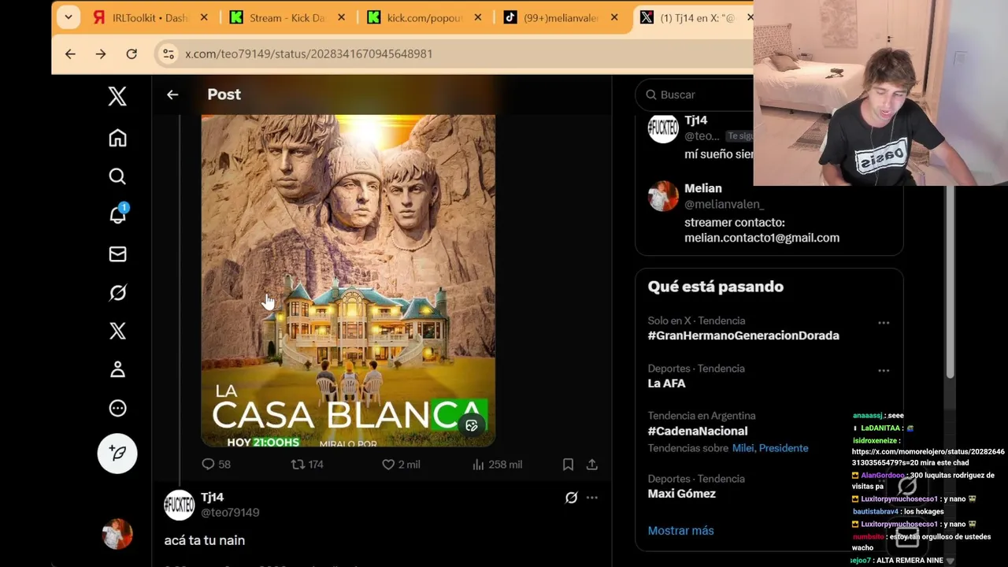
Task: Click 'Qué está pasando' heading
Action: point(715,287)
